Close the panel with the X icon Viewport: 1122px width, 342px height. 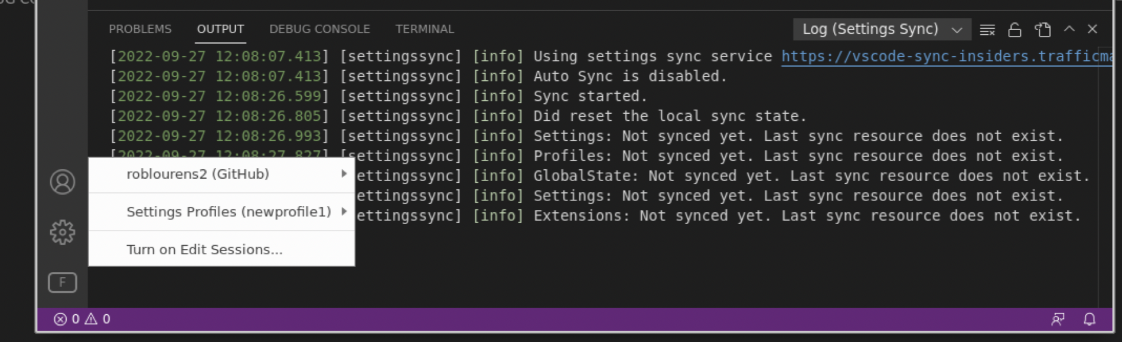click(x=1092, y=29)
